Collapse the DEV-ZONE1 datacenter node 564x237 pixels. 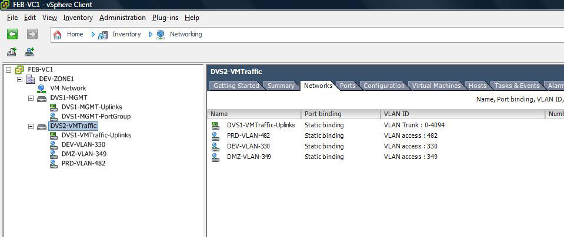pyautogui.click(x=19, y=79)
